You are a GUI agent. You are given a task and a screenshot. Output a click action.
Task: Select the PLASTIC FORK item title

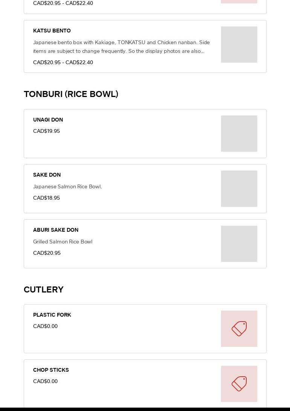52,315
